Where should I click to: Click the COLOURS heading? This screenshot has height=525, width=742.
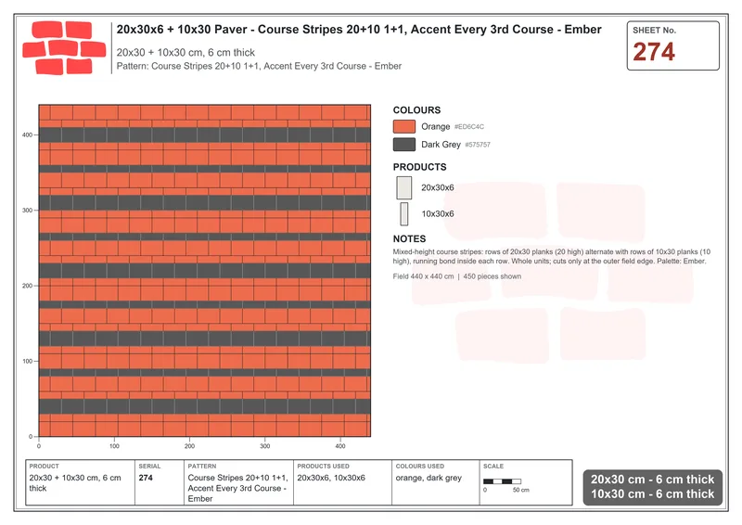click(416, 109)
